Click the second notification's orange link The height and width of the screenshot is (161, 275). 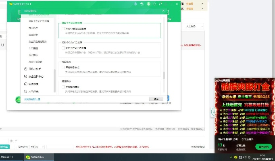click(190, 8)
